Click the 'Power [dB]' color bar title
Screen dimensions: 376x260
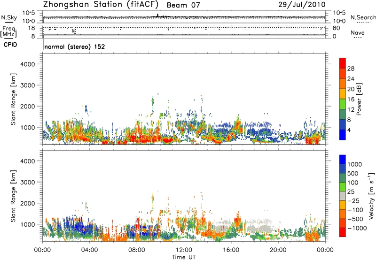pos(359,99)
